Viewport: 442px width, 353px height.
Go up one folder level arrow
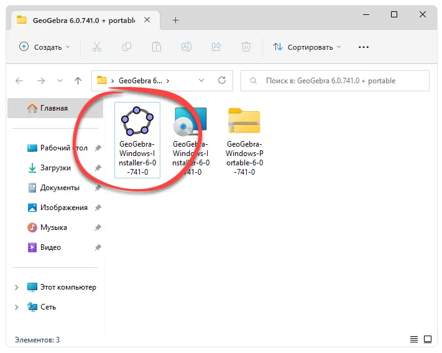pyautogui.click(x=78, y=81)
